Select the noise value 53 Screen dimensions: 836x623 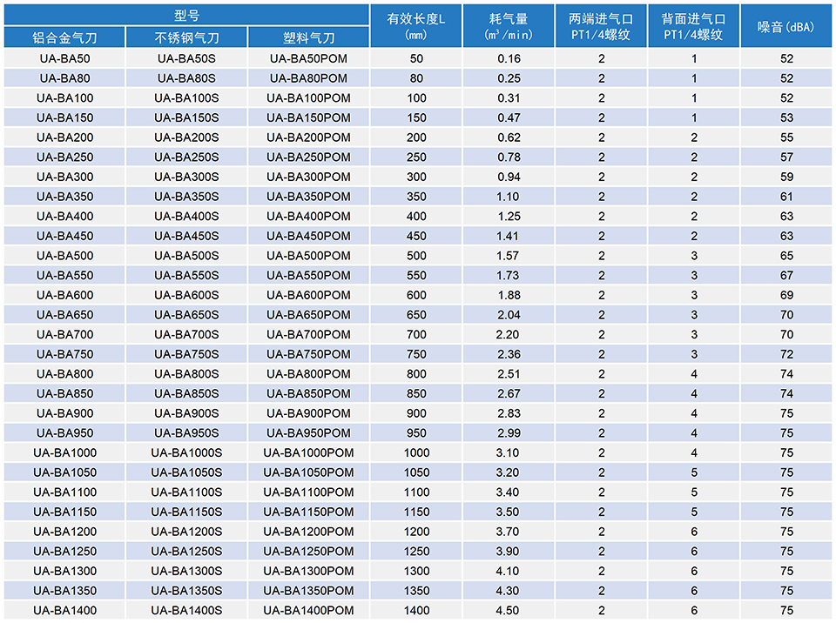coord(786,117)
